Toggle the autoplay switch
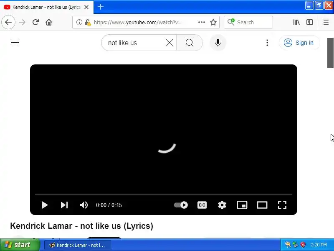The image size is (334, 251). point(181,205)
